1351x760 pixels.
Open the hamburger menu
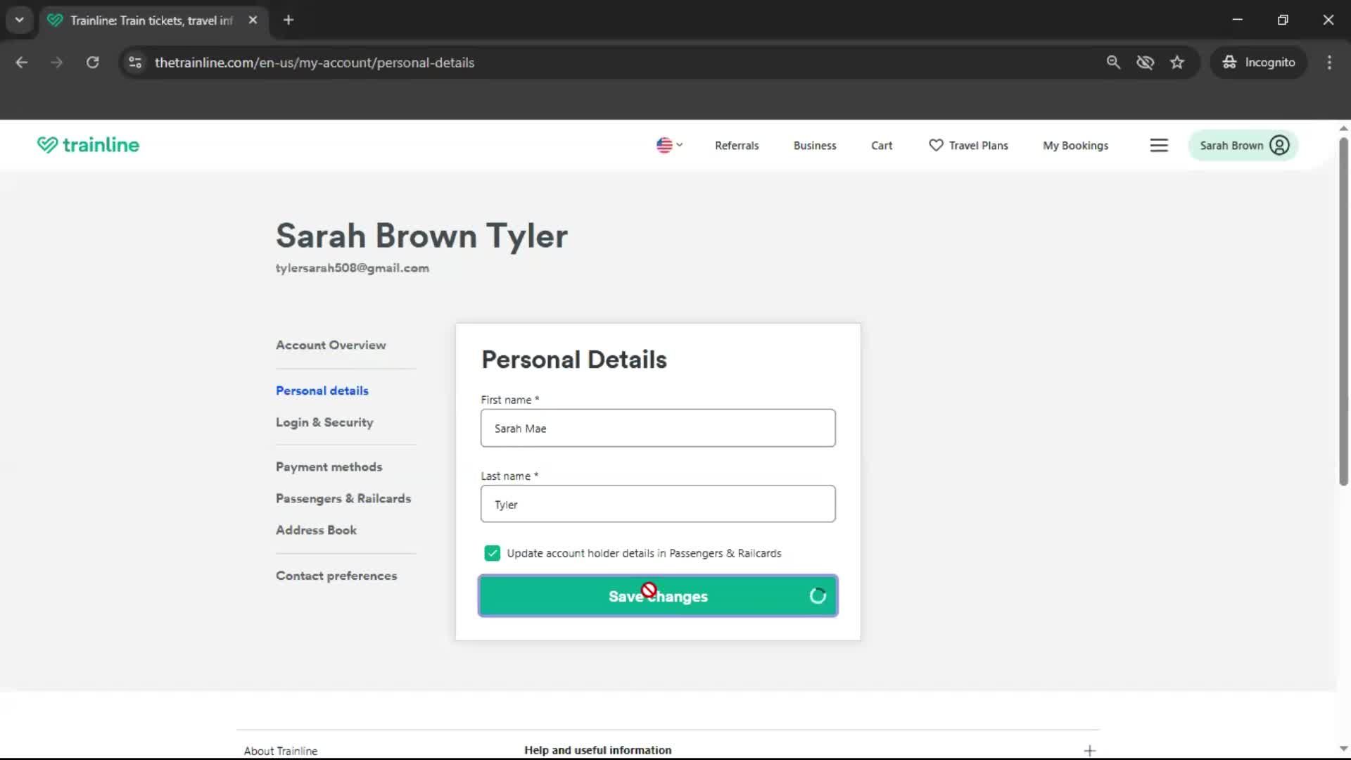[1159, 145]
